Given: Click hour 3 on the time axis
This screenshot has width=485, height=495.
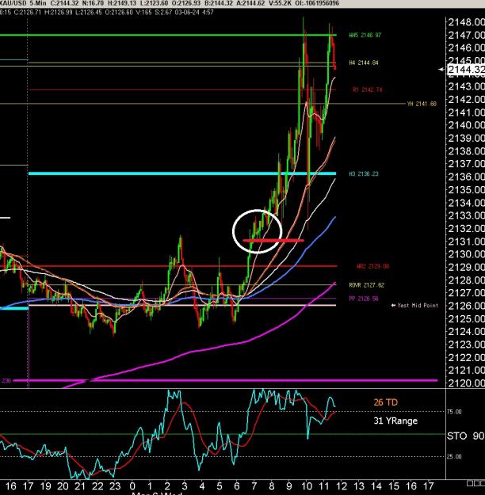Looking at the screenshot, I should pyautogui.click(x=185, y=485).
